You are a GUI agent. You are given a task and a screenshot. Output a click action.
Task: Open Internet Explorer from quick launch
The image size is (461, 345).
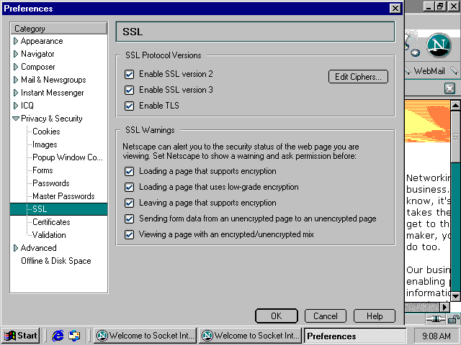pos(58,336)
